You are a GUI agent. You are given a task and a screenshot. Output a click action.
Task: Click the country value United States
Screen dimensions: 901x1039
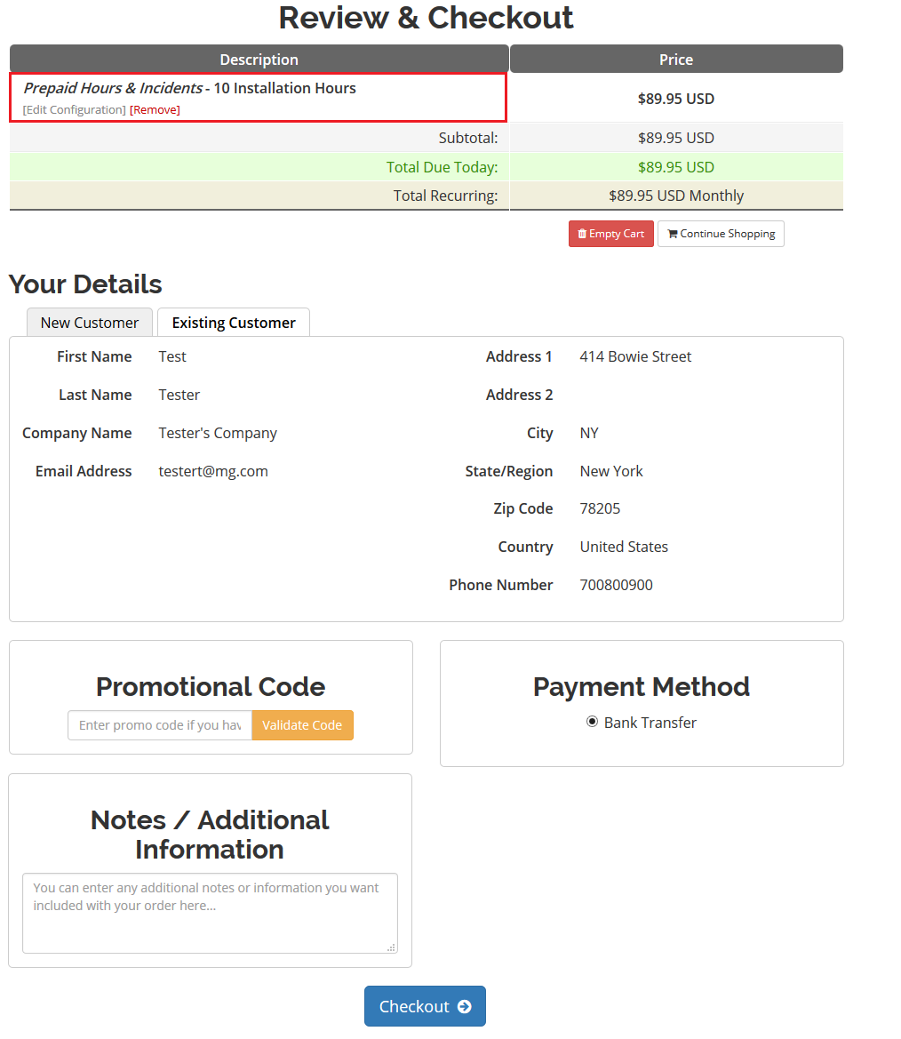624,547
